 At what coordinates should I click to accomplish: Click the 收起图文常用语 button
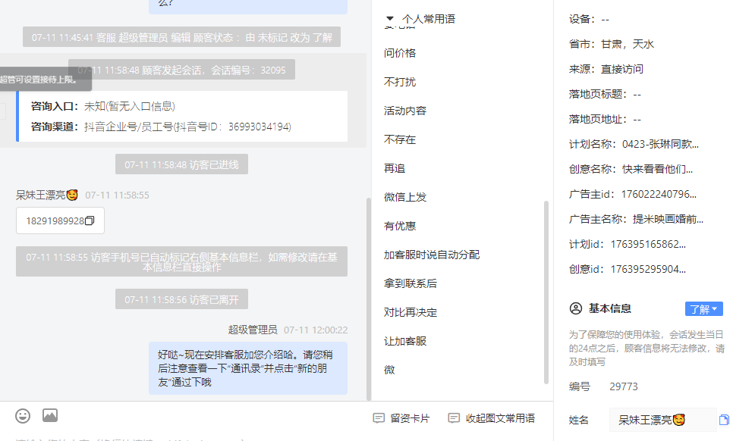[491, 418]
